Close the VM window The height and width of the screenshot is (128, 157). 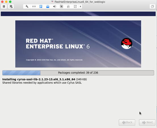[x=2, y=2]
